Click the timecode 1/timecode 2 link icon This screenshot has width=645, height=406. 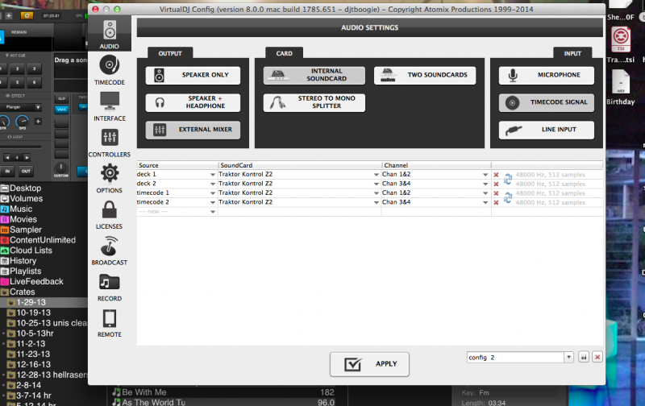[508, 197]
